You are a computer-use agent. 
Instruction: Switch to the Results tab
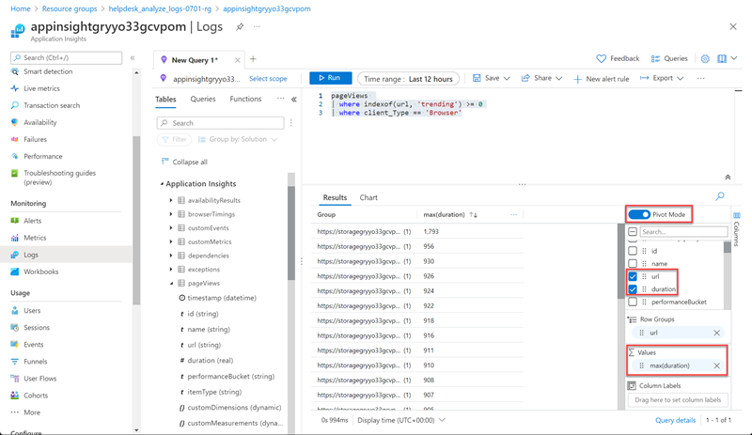(335, 197)
